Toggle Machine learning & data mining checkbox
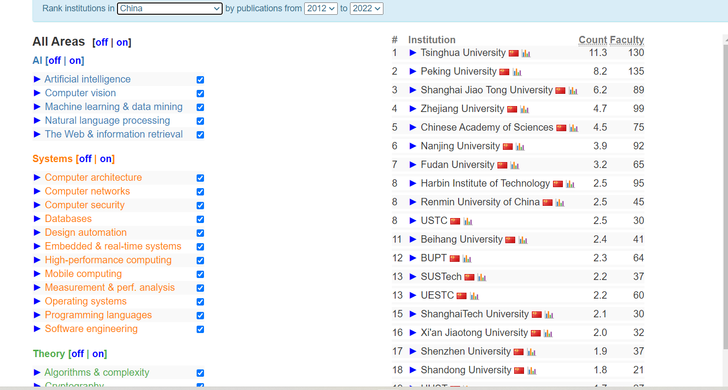 pos(200,107)
